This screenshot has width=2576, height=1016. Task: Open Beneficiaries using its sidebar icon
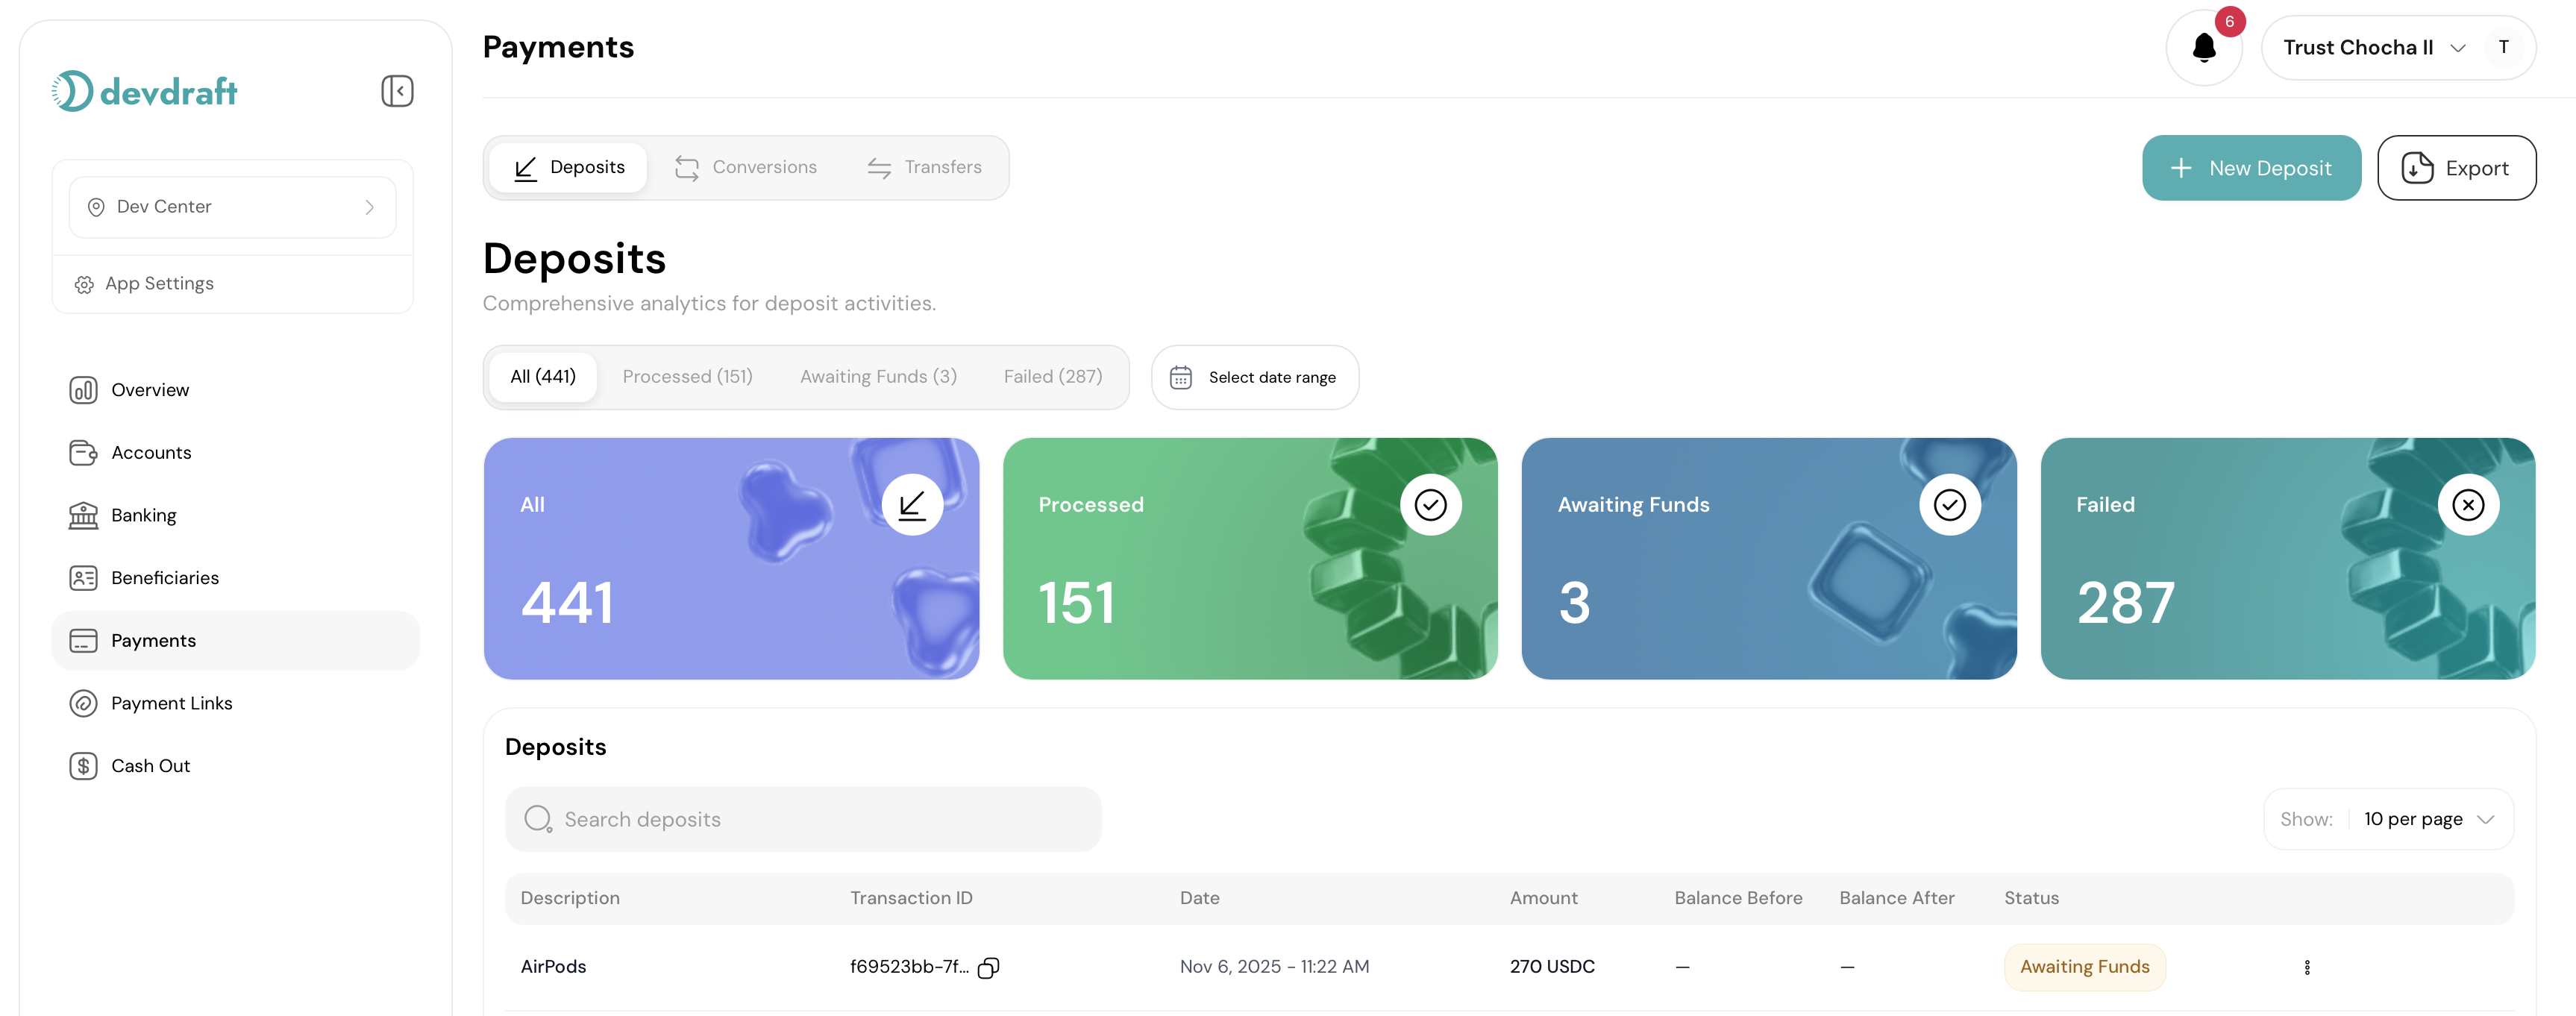(83, 577)
